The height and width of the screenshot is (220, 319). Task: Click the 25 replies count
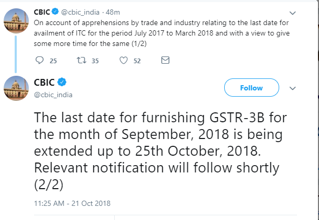click(53, 61)
